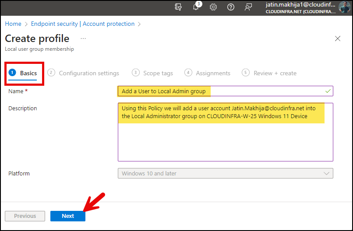The height and width of the screenshot is (231, 353).
Task: Click the CLOUDINFRA.NET tenant label
Action: click(300, 11)
